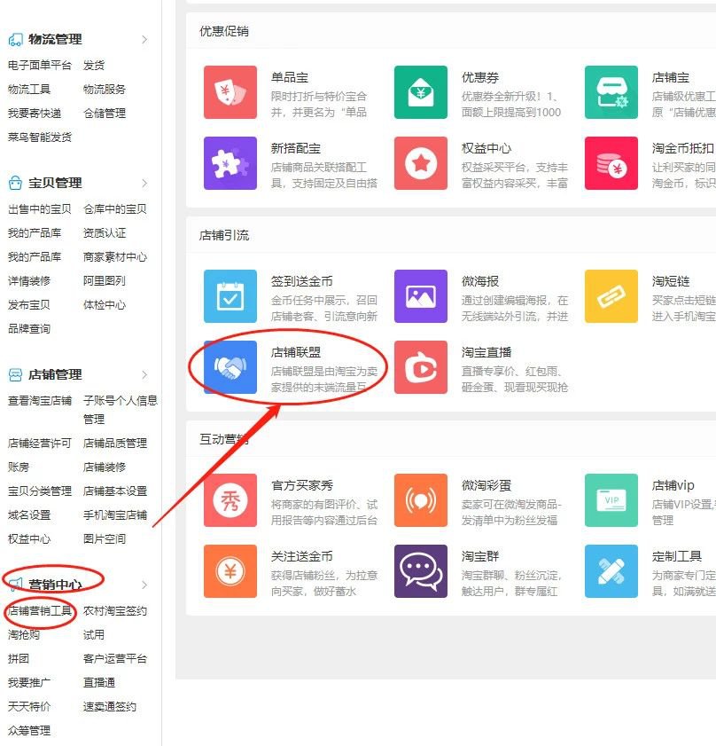Open 淘宝直播 livestream tool

click(420, 367)
